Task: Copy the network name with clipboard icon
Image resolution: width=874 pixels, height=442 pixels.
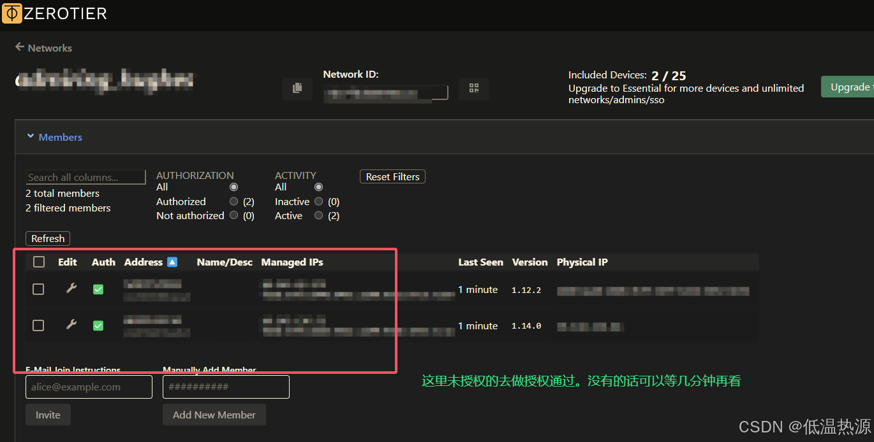Action: click(x=297, y=89)
